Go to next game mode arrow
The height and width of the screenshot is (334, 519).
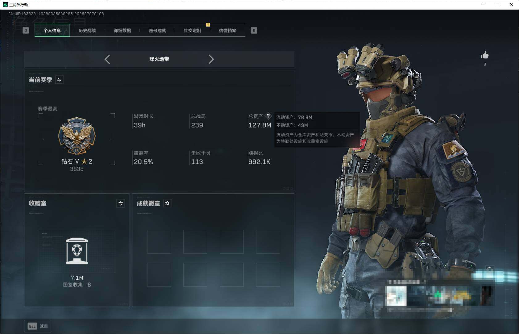[211, 59]
